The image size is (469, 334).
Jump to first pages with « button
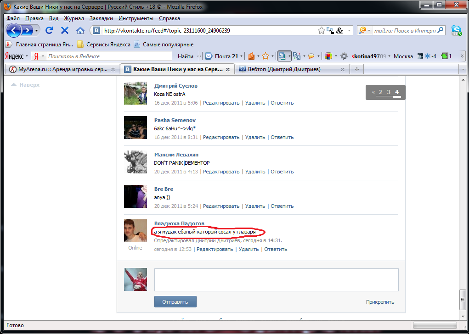pos(373,92)
